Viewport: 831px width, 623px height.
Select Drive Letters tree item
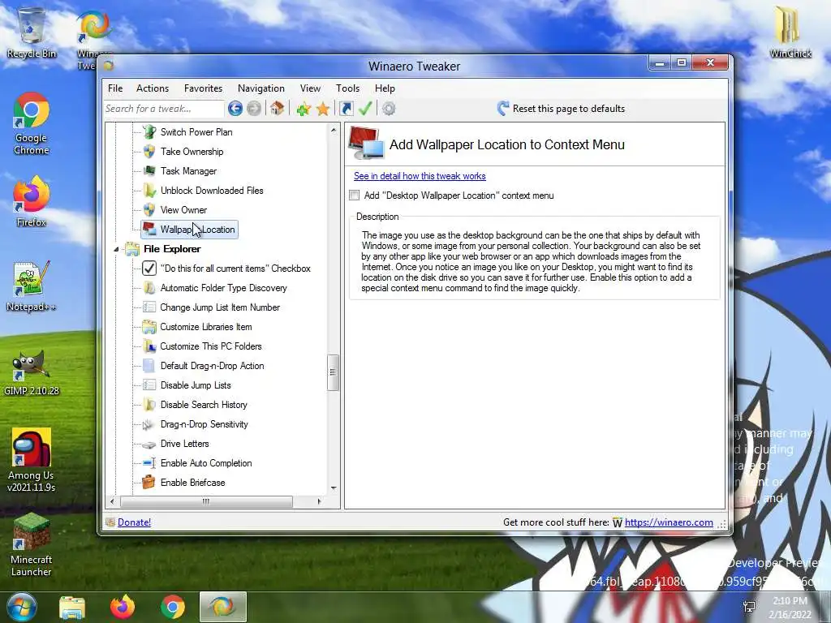pyautogui.click(x=184, y=444)
